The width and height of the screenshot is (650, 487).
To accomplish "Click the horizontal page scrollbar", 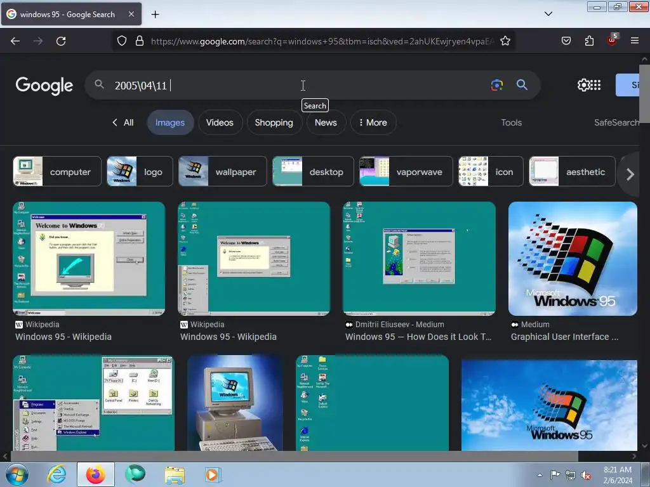I will 294,456.
